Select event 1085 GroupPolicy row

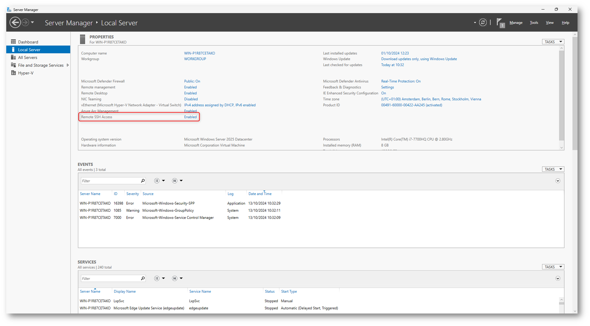pyautogui.click(x=180, y=211)
